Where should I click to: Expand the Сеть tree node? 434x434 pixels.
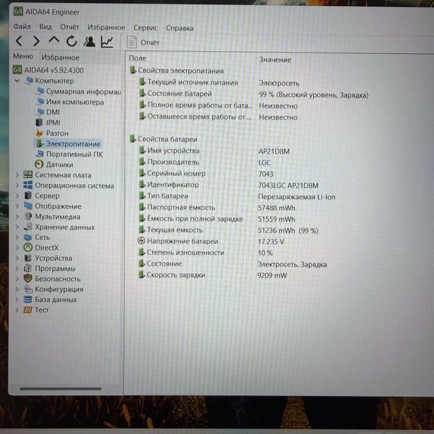pyautogui.click(x=17, y=237)
